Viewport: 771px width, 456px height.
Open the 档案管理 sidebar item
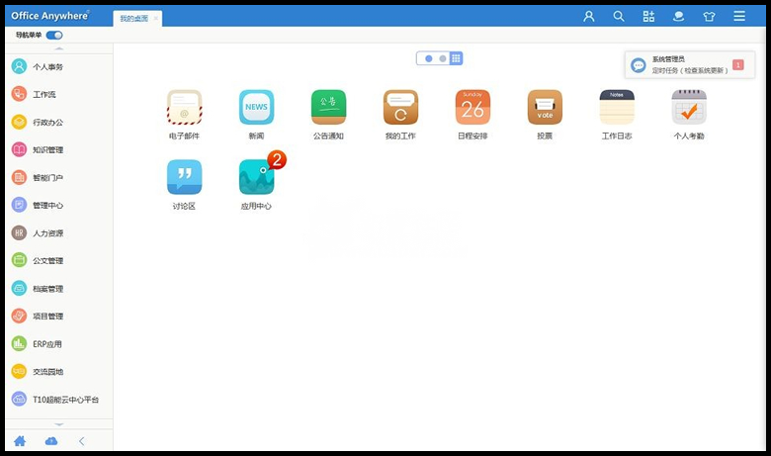pyautogui.click(x=59, y=288)
